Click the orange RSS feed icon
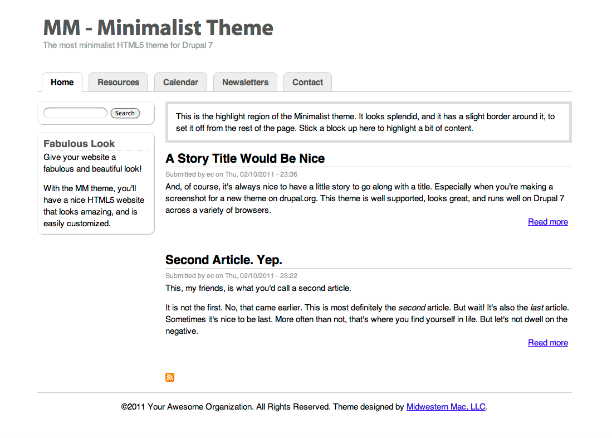This screenshot has width=612, height=438. click(x=170, y=377)
